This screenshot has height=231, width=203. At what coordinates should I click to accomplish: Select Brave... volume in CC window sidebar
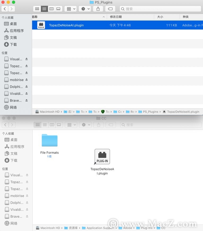(x=13, y=216)
